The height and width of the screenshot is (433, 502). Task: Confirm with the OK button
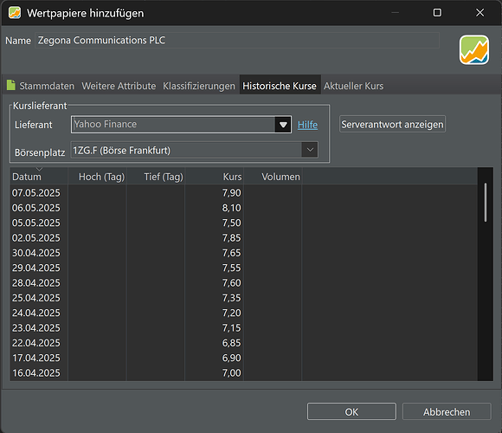(x=351, y=411)
